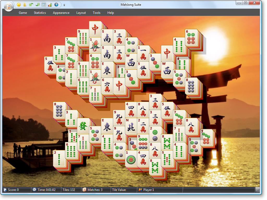Expand quick access toolbar customize arrow
The width and height of the screenshot is (267, 200).
click(64, 5)
